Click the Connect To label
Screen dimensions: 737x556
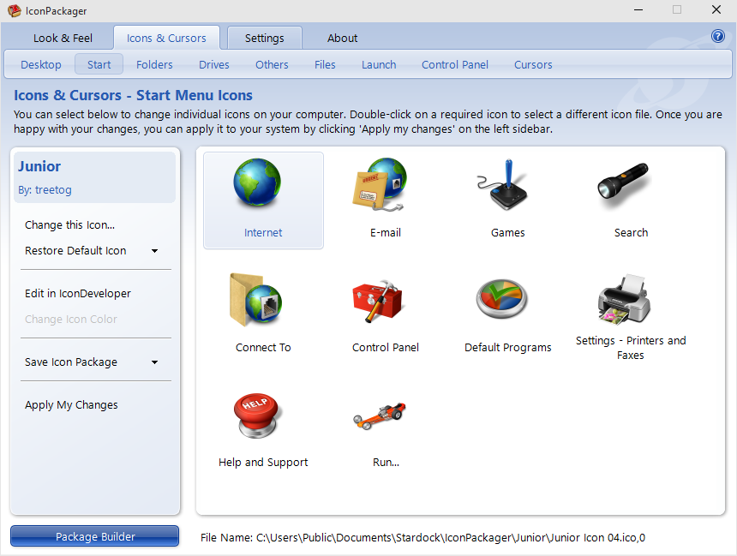(263, 348)
